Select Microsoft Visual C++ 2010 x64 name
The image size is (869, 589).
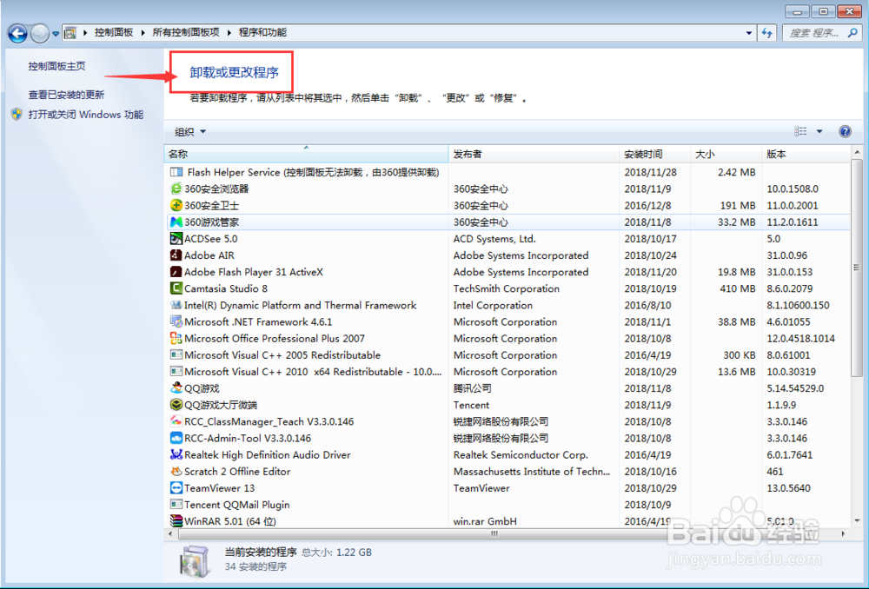tap(313, 372)
